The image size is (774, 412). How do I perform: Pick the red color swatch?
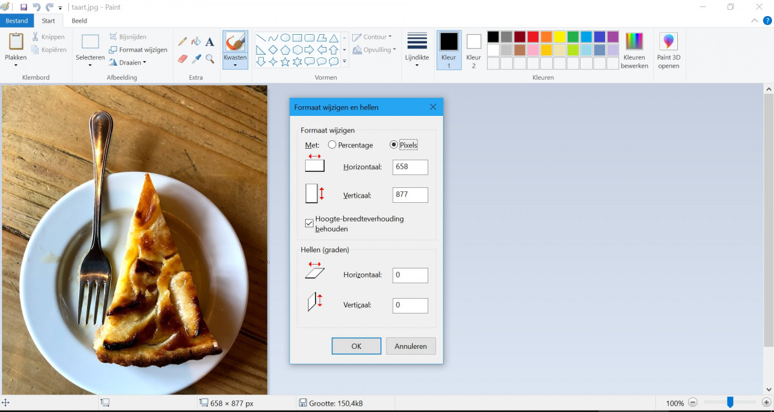click(x=533, y=37)
